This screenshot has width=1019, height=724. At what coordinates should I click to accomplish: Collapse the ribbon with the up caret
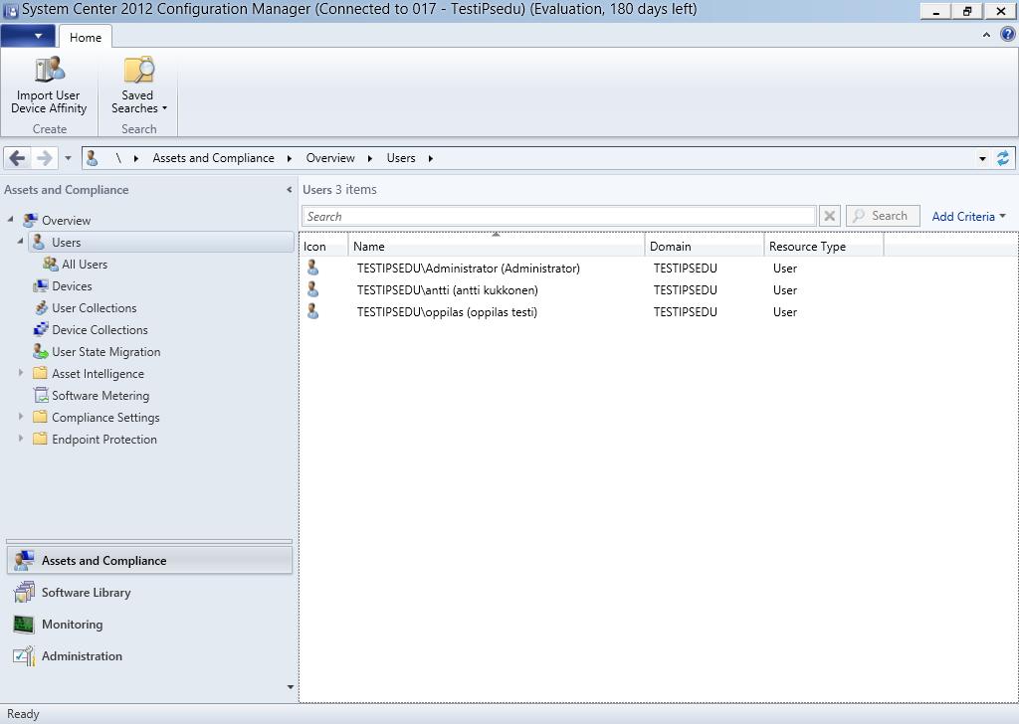coord(986,35)
